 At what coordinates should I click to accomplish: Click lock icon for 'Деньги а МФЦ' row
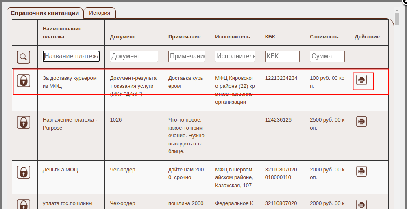24,172
